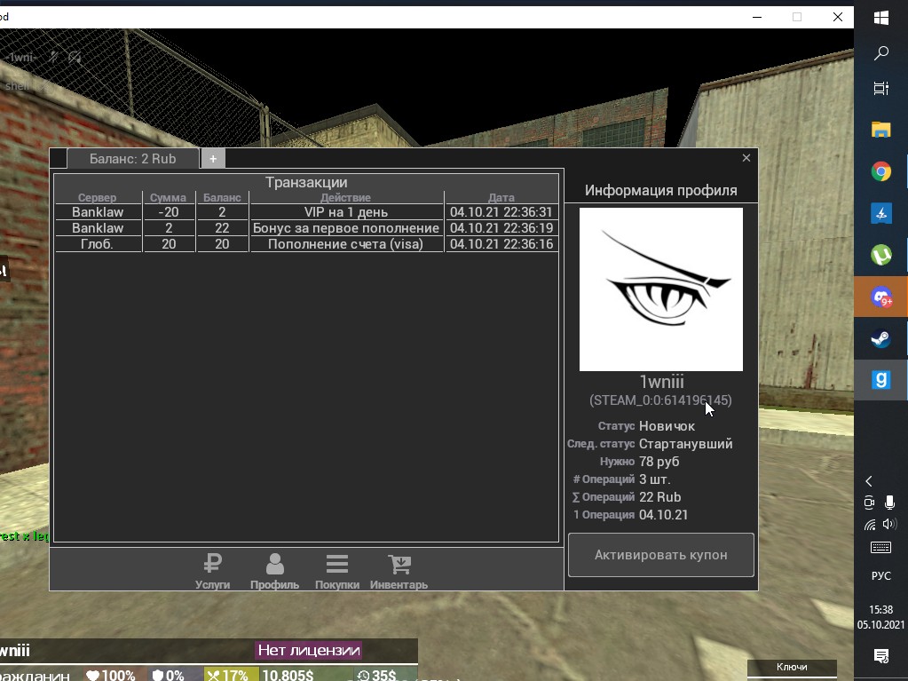Open the Инвентарь cart icon
Viewport: 908px width, 681px height.
click(x=399, y=570)
